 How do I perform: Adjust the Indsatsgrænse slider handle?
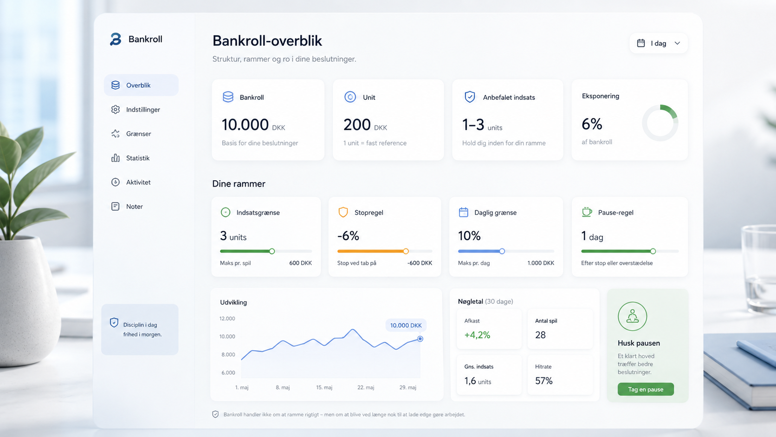pyautogui.click(x=272, y=251)
